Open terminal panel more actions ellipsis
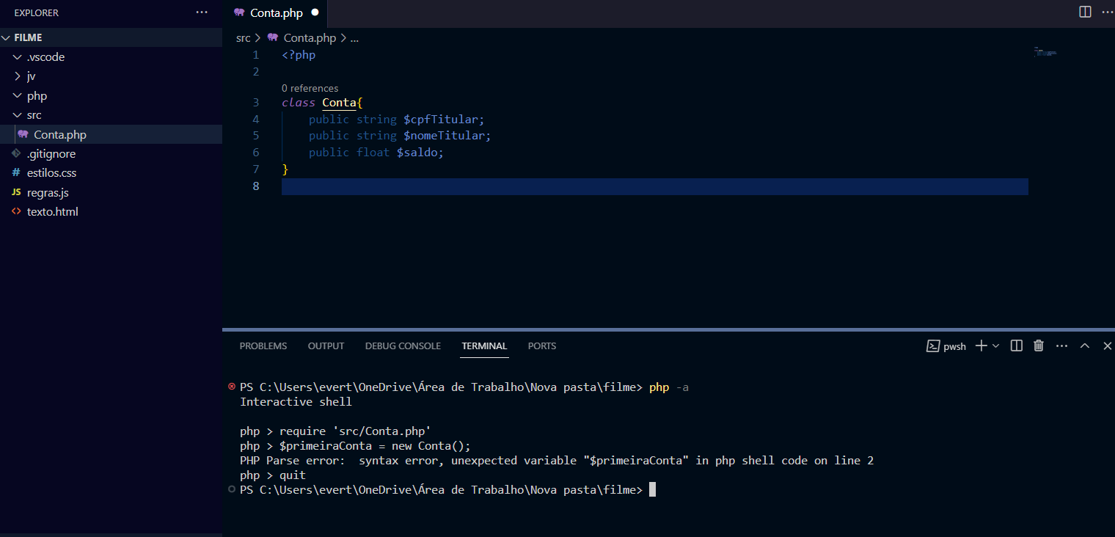This screenshot has width=1115, height=537. pyautogui.click(x=1061, y=346)
